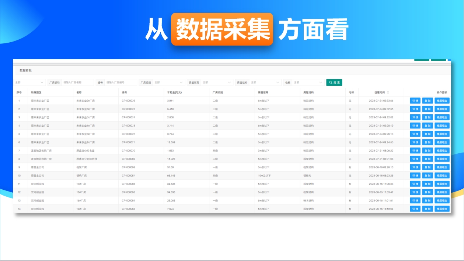Viewport: 464px width, 261px height.
Task: Focus the 编号 input field
Action: (121, 82)
